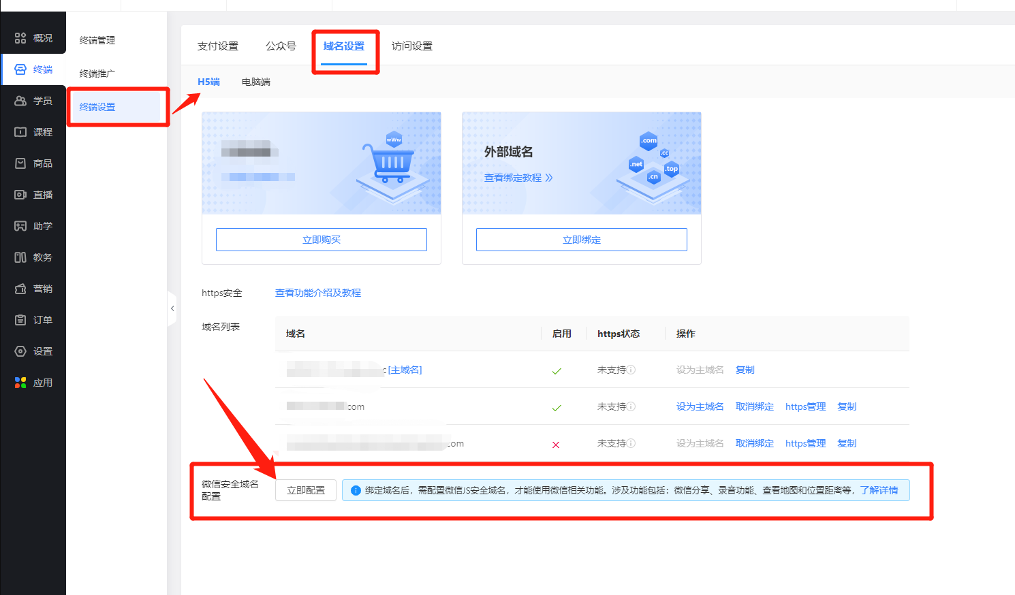The height and width of the screenshot is (595, 1015).
Task: Open the 订单 orders sidebar icon
Action: [x=20, y=320]
